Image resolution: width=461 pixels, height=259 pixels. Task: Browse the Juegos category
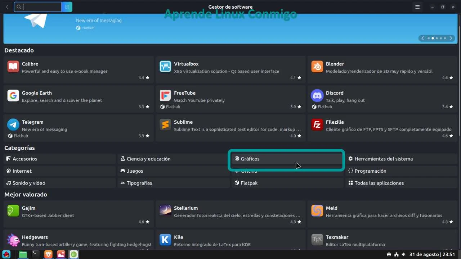pyautogui.click(x=174, y=171)
